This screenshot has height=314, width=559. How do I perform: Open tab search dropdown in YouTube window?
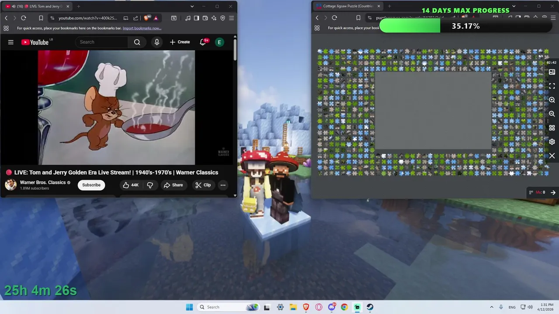click(x=192, y=6)
